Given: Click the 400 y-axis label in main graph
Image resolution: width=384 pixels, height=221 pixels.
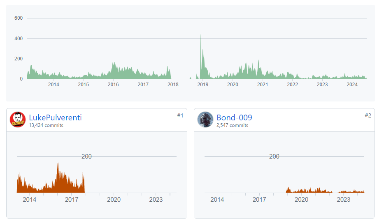Looking at the screenshot, I should point(19,39).
